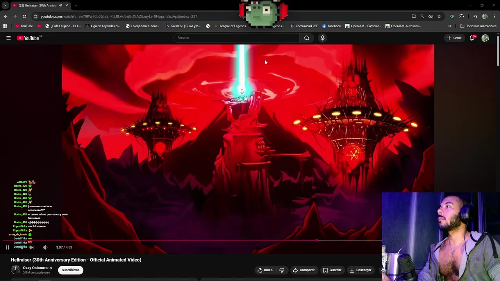
Task: Go back in browser history
Action: pyautogui.click(x=5, y=16)
